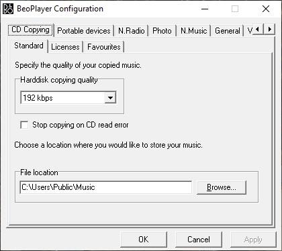Switch to the Portable devices tab
282x251 pixels.
pyautogui.click(x=84, y=31)
